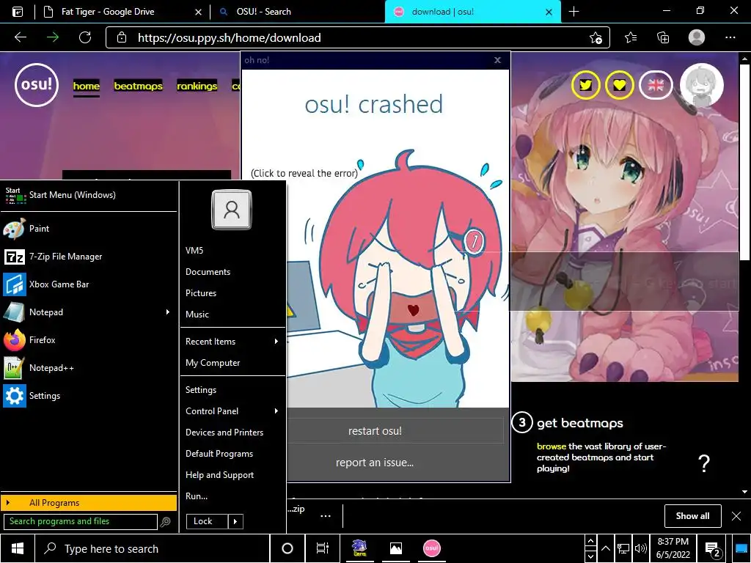Open the osu! user avatar menu
The height and width of the screenshot is (563, 751).
(x=702, y=85)
